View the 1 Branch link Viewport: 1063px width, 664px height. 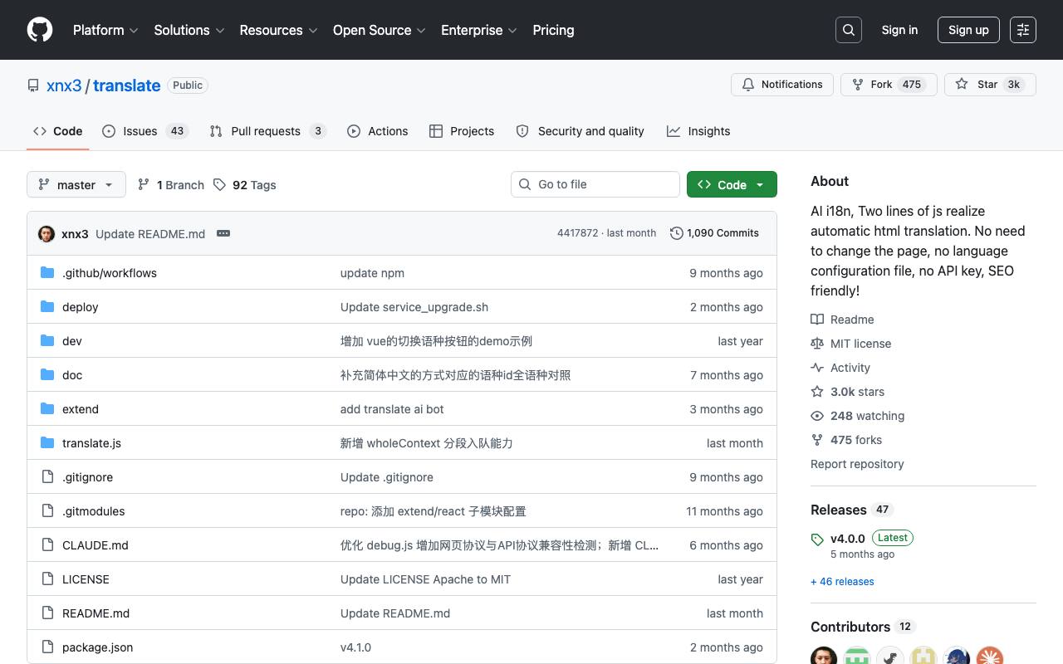171,184
